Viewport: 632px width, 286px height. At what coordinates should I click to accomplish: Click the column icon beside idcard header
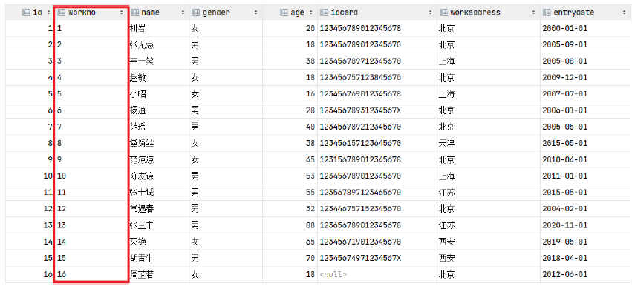(x=324, y=13)
